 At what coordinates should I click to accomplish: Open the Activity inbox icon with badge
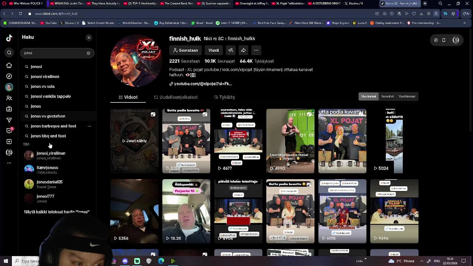point(9,130)
